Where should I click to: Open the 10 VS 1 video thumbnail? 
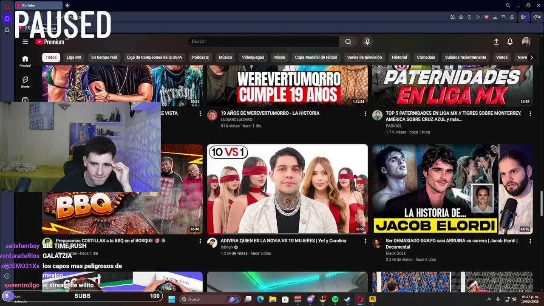pyautogui.click(x=287, y=189)
